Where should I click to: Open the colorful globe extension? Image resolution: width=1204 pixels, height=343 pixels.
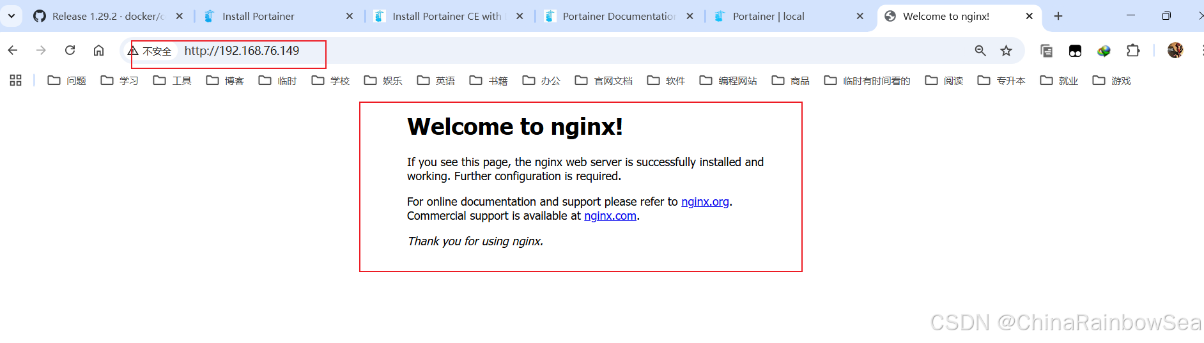point(1104,50)
